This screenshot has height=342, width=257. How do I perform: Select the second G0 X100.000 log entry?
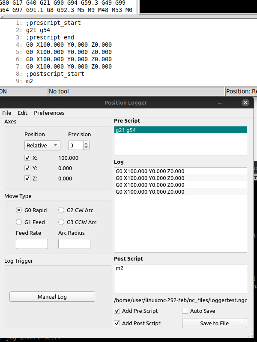pos(180,178)
